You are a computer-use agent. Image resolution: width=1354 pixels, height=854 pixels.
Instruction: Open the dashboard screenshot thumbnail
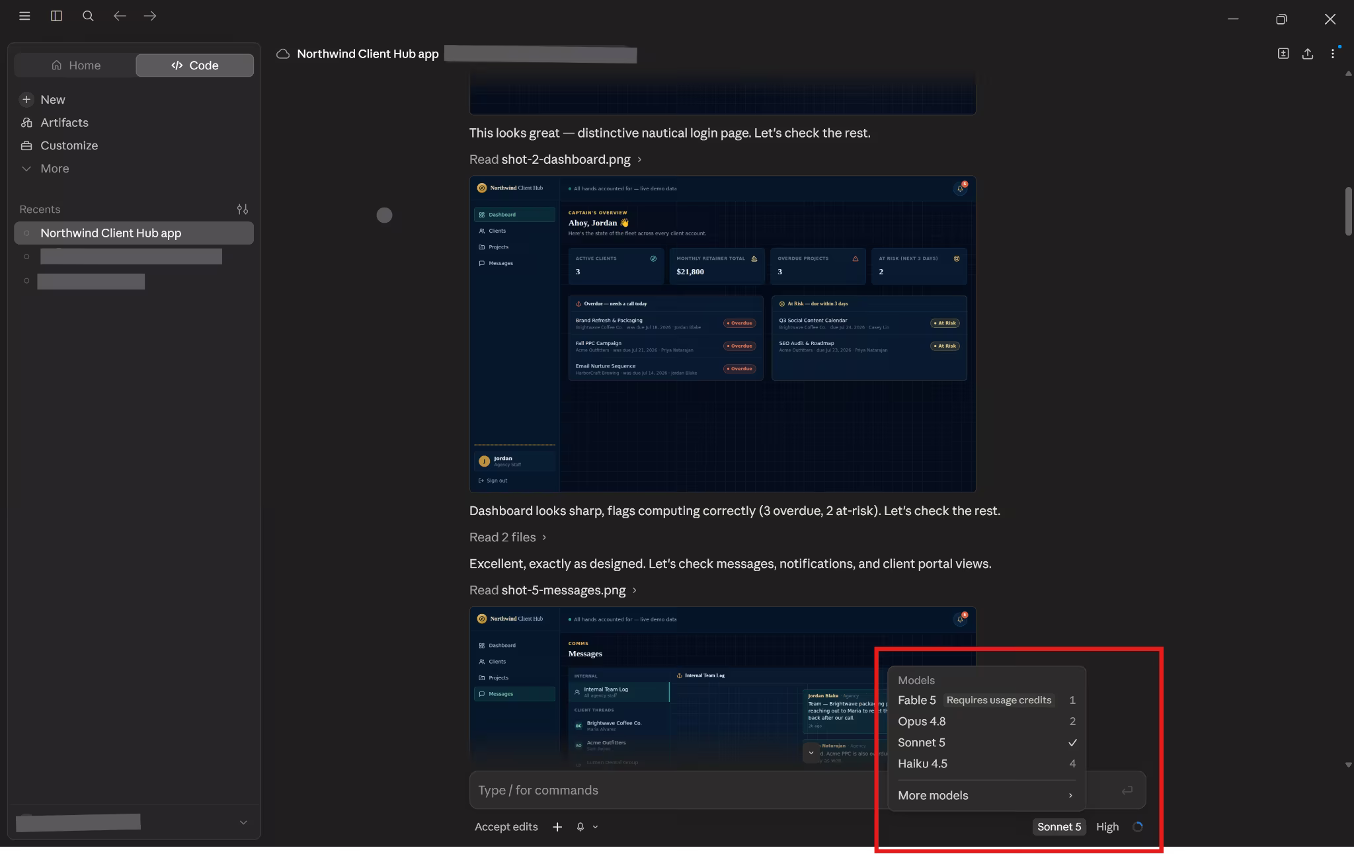pyautogui.click(x=723, y=334)
